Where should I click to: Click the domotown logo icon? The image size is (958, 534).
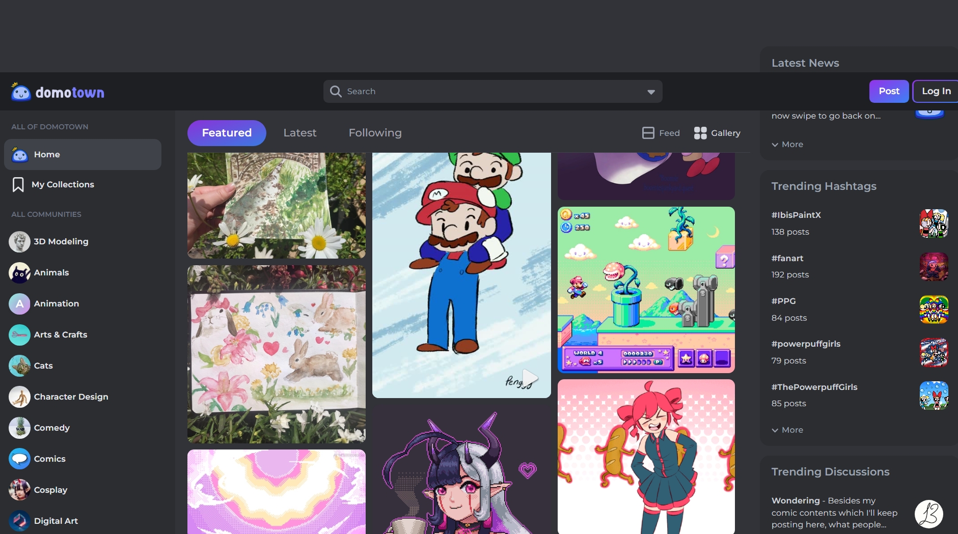point(21,92)
